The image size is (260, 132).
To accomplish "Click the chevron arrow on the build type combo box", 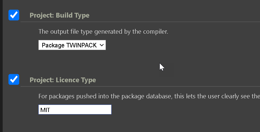I will click(x=102, y=45).
